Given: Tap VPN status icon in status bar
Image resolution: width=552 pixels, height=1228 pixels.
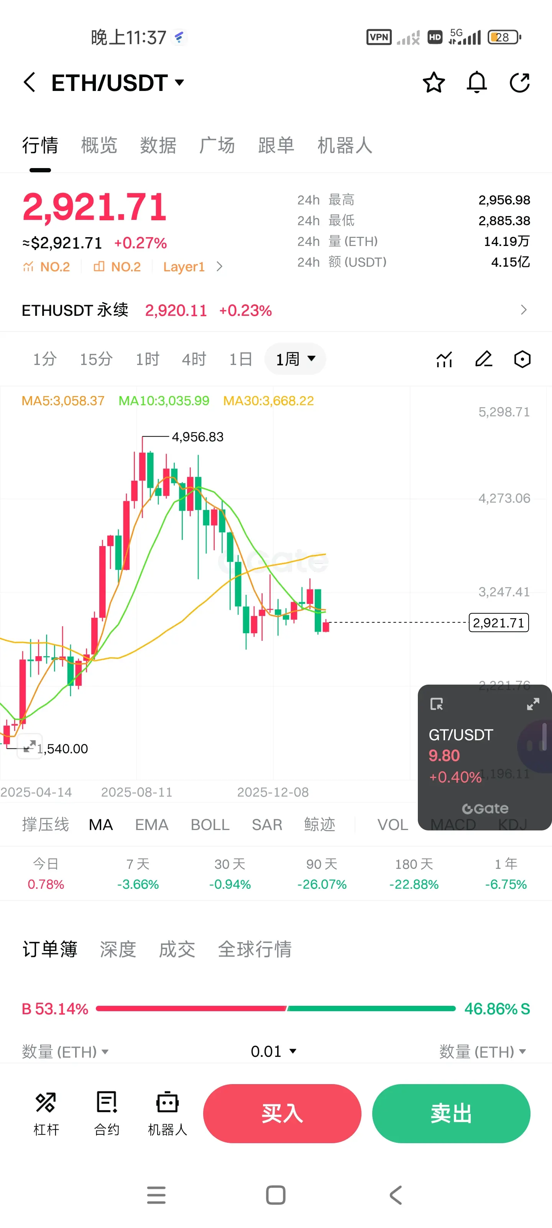Looking at the screenshot, I should 379,37.
